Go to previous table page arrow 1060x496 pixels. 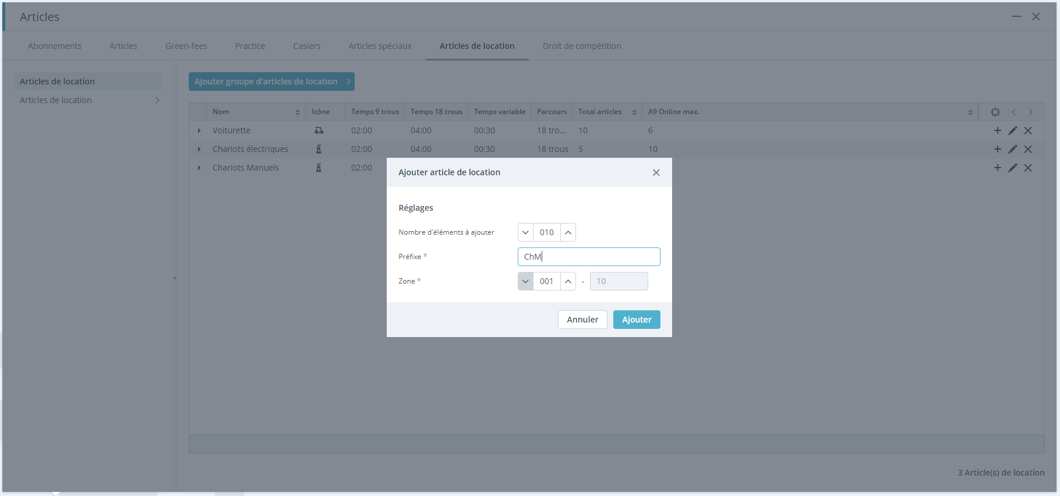pos(1014,112)
